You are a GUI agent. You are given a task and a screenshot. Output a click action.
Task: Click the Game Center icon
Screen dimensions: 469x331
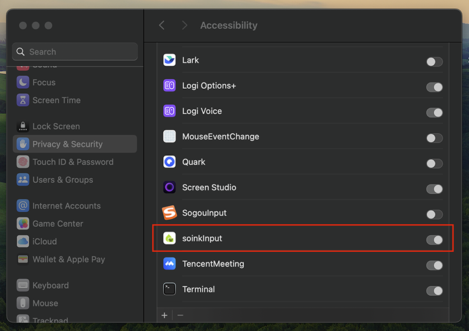point(23,224)
